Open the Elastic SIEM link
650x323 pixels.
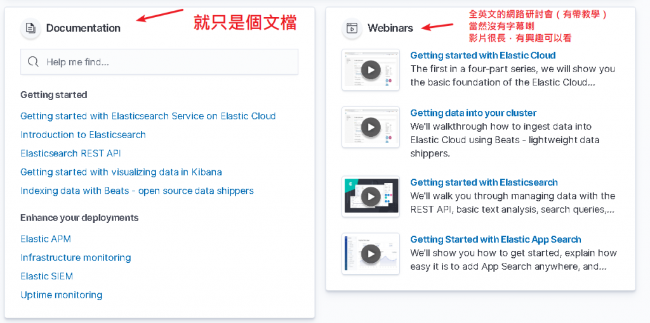[46, 276]
